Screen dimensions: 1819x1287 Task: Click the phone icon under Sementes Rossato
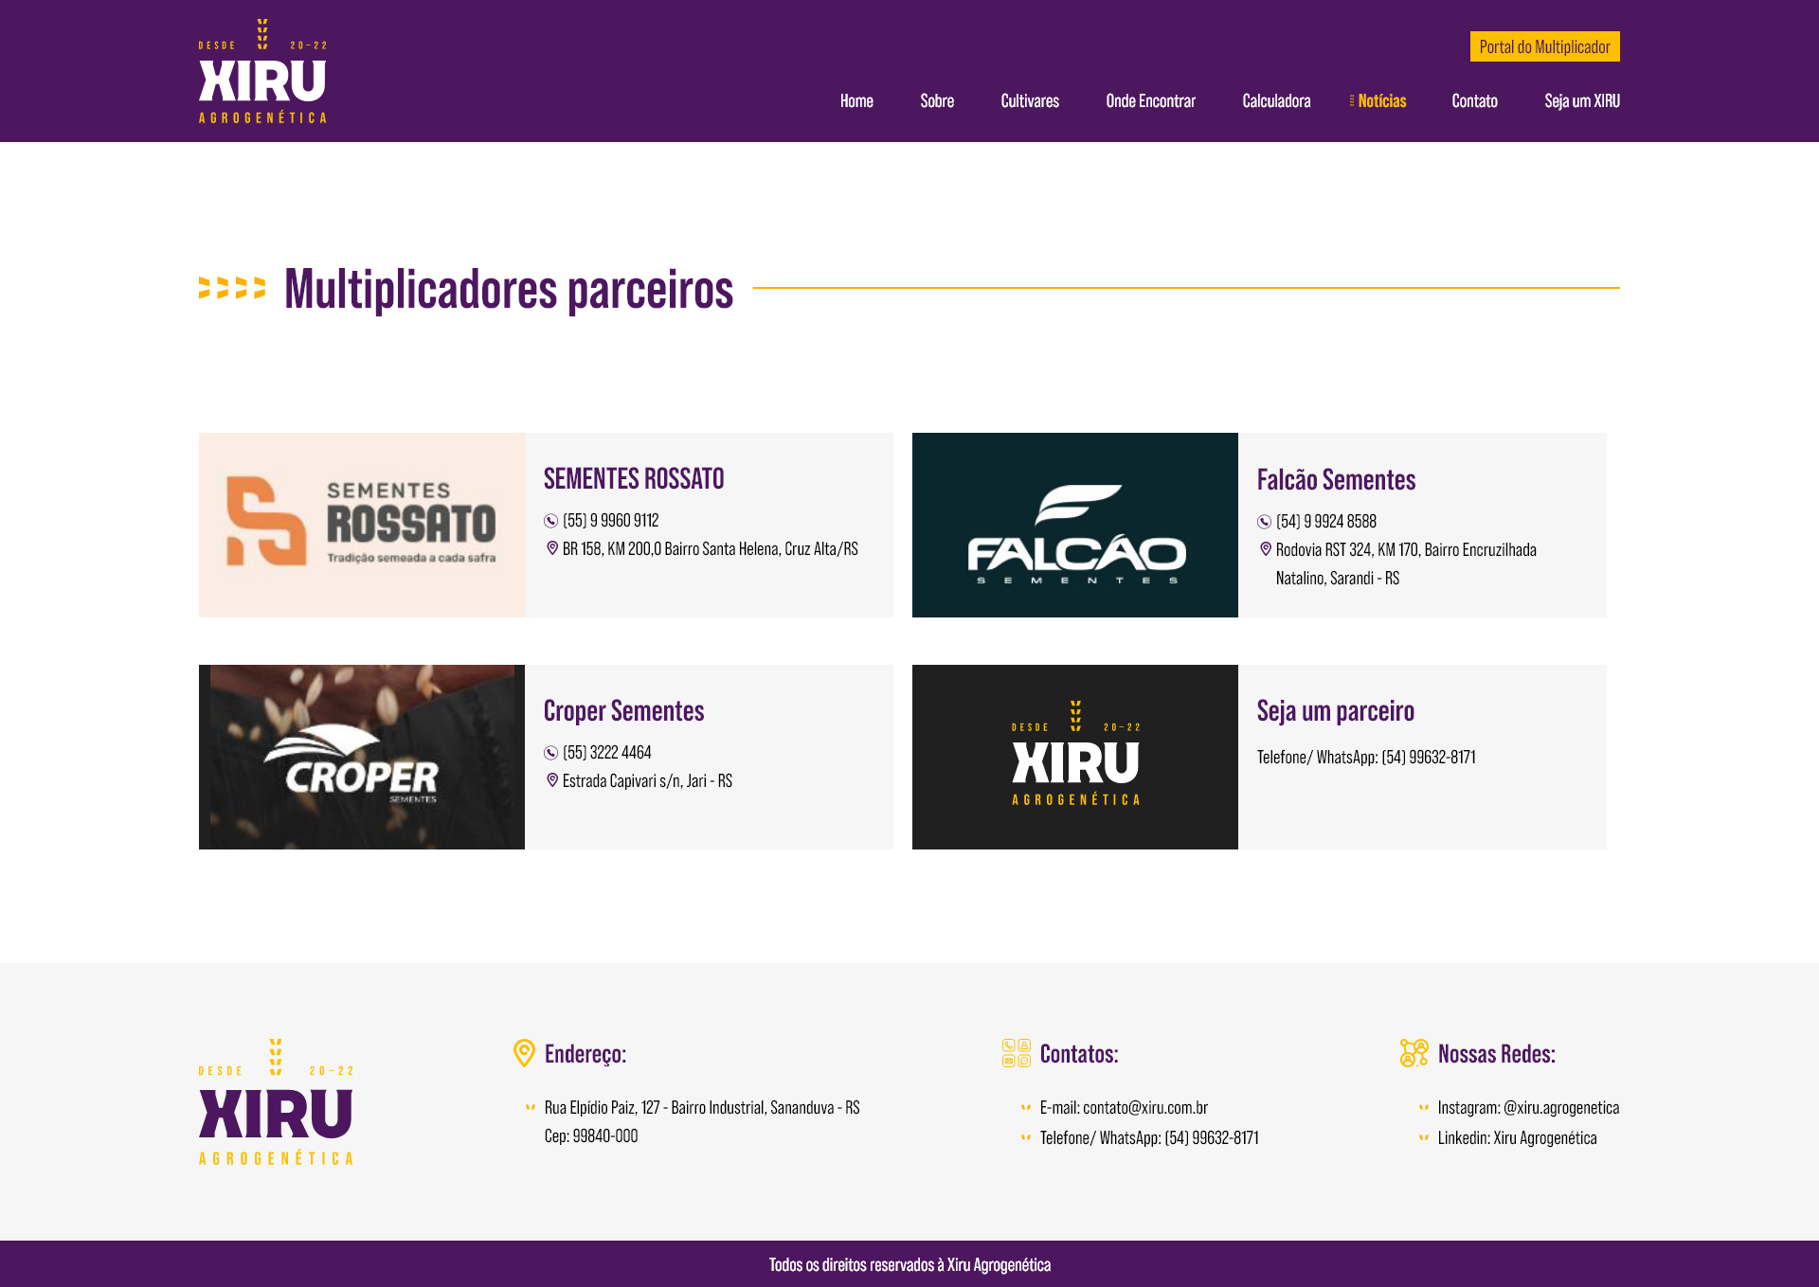[x=550, y=521]
